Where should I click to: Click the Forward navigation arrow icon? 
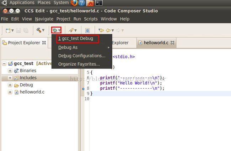[x=118, y=30]
